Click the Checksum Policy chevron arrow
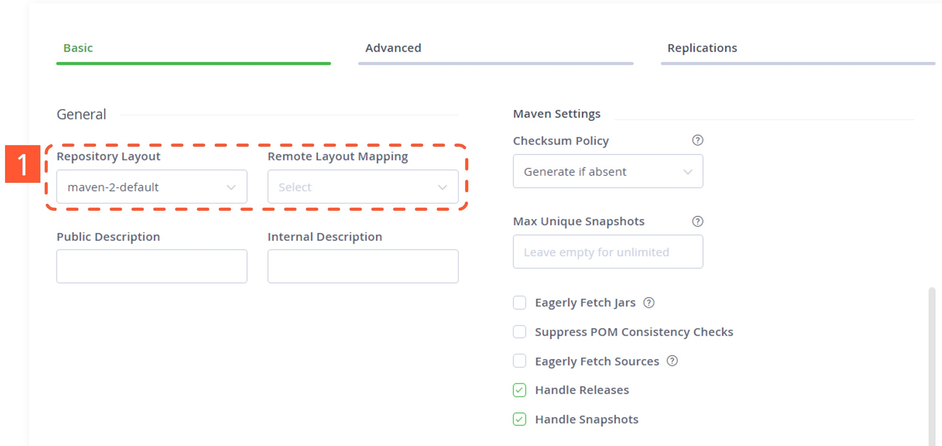The height and width of the screenshot is (446, 942). click(x=688, y=172)
